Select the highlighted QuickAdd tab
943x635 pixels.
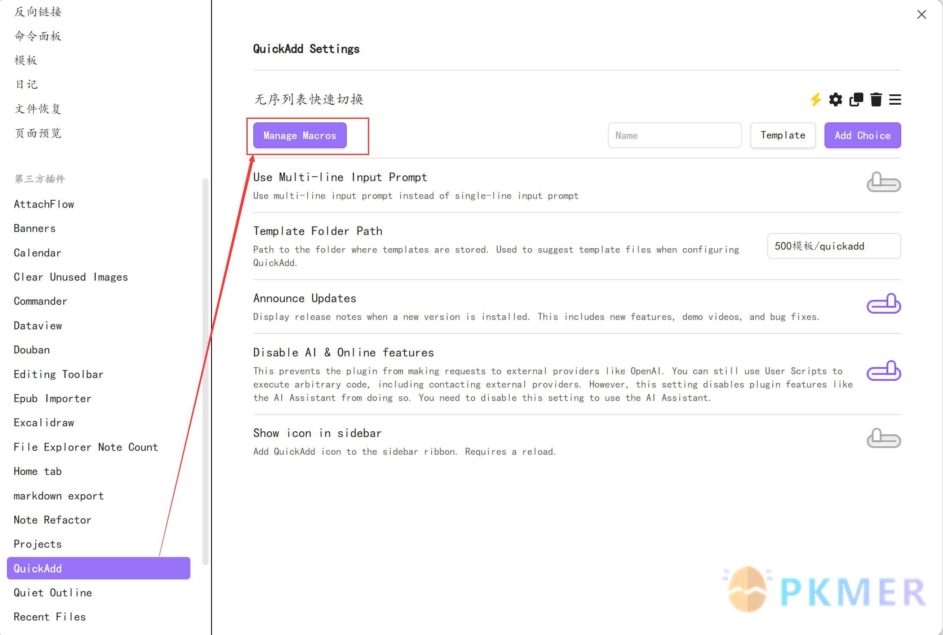(x=99, y=568)
